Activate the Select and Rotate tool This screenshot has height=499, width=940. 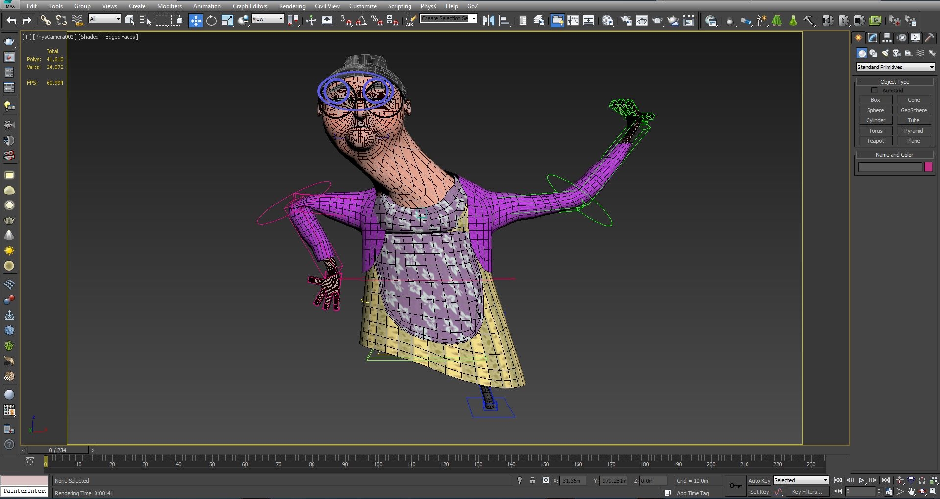pos(211,21)
